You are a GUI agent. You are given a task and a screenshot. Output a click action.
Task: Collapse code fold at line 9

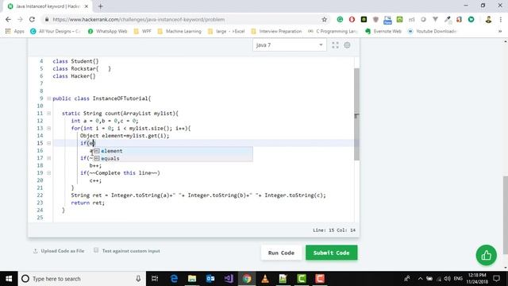pyautogui.click(x=49, y=99)
